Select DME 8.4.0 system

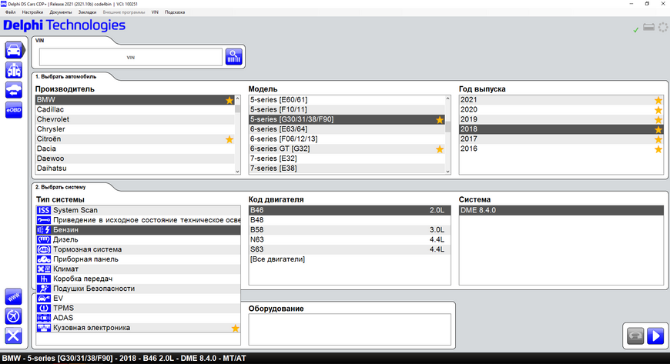point(561,210)
